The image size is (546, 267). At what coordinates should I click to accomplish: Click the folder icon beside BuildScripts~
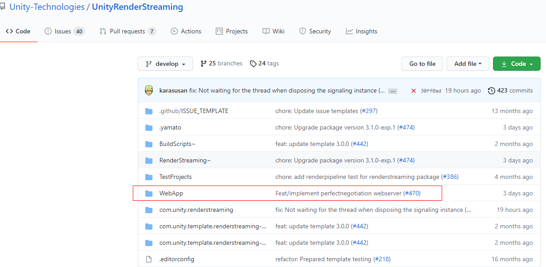coord(149,144)
